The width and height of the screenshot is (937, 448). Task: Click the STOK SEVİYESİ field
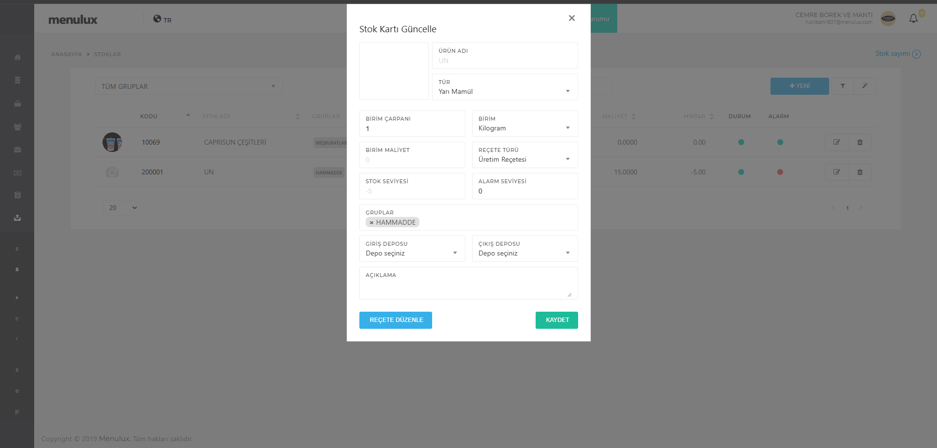(x=412, y=186)
